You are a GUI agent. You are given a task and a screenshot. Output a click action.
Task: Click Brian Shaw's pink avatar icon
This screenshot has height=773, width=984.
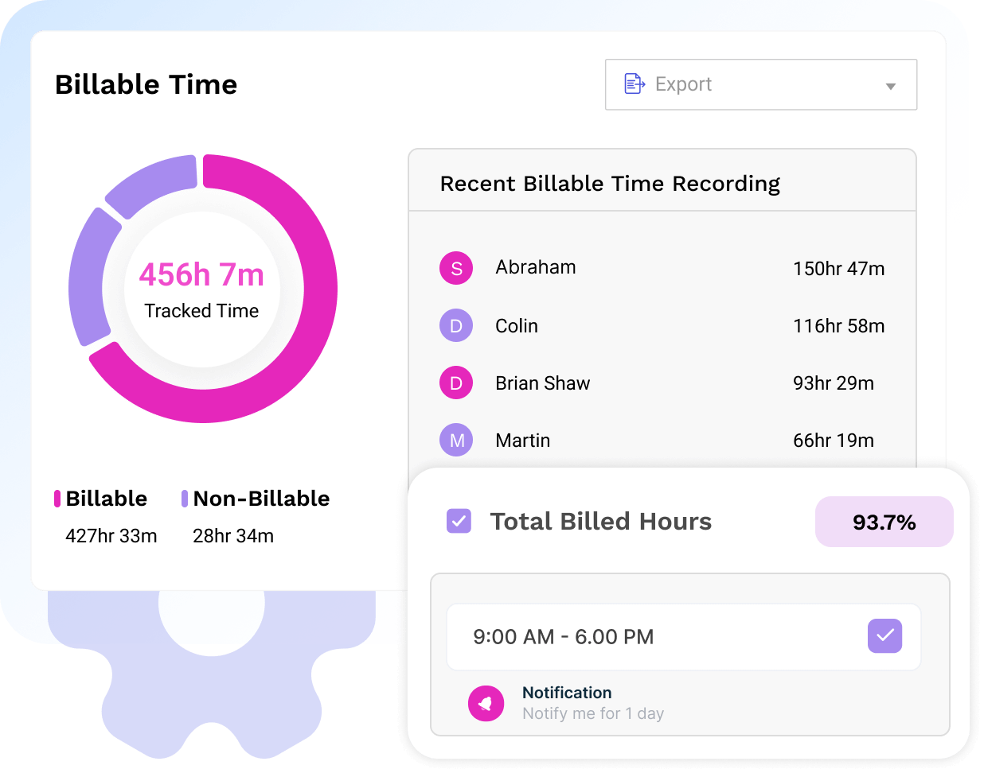pos(456,383)
